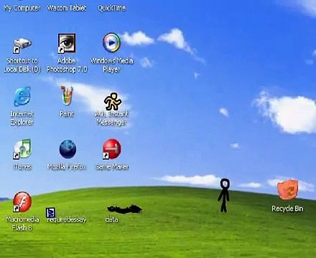This screenshot has width=316, height=258.
Task: Launch Adobe Photoshop 7.0 eye icon
Action: 67,43
